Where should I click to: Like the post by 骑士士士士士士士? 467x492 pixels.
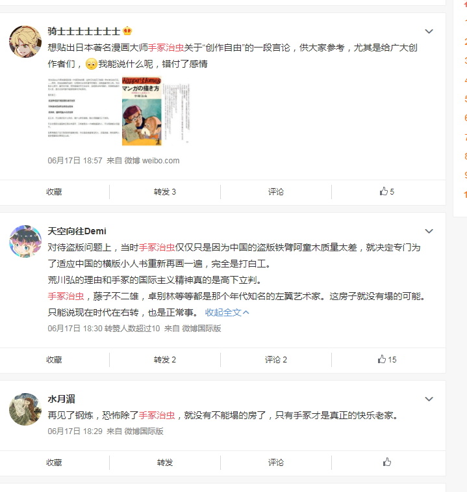tap(387, 191)
